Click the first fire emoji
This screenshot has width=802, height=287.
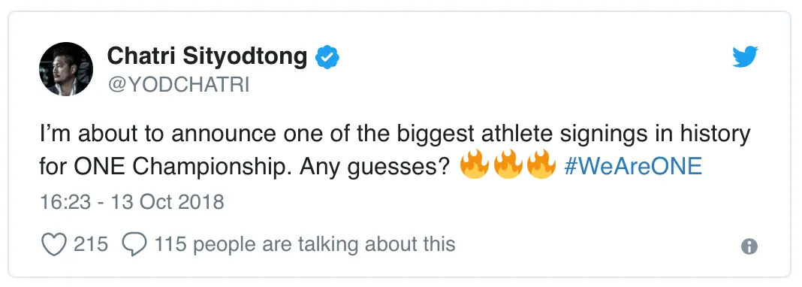[474, 165]
